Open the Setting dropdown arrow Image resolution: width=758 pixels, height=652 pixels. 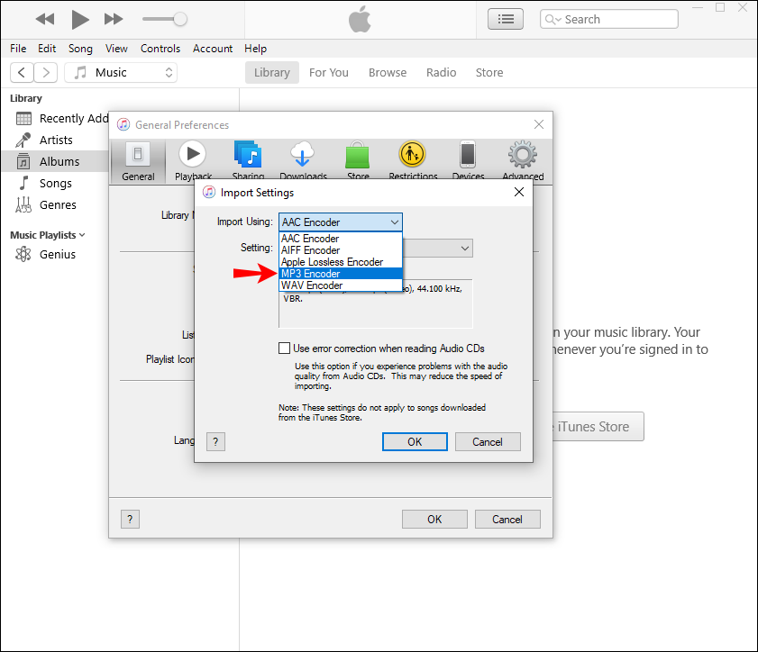pyautogui.click(x=464, y=249)
